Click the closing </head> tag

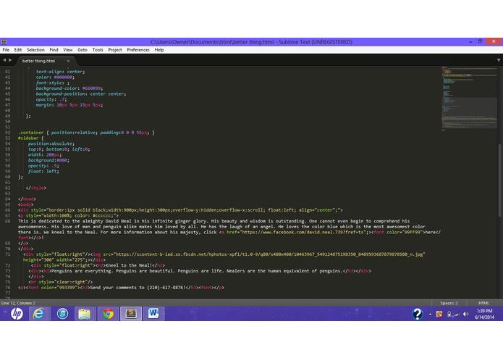pyautogui.click(x=27, y=199)
